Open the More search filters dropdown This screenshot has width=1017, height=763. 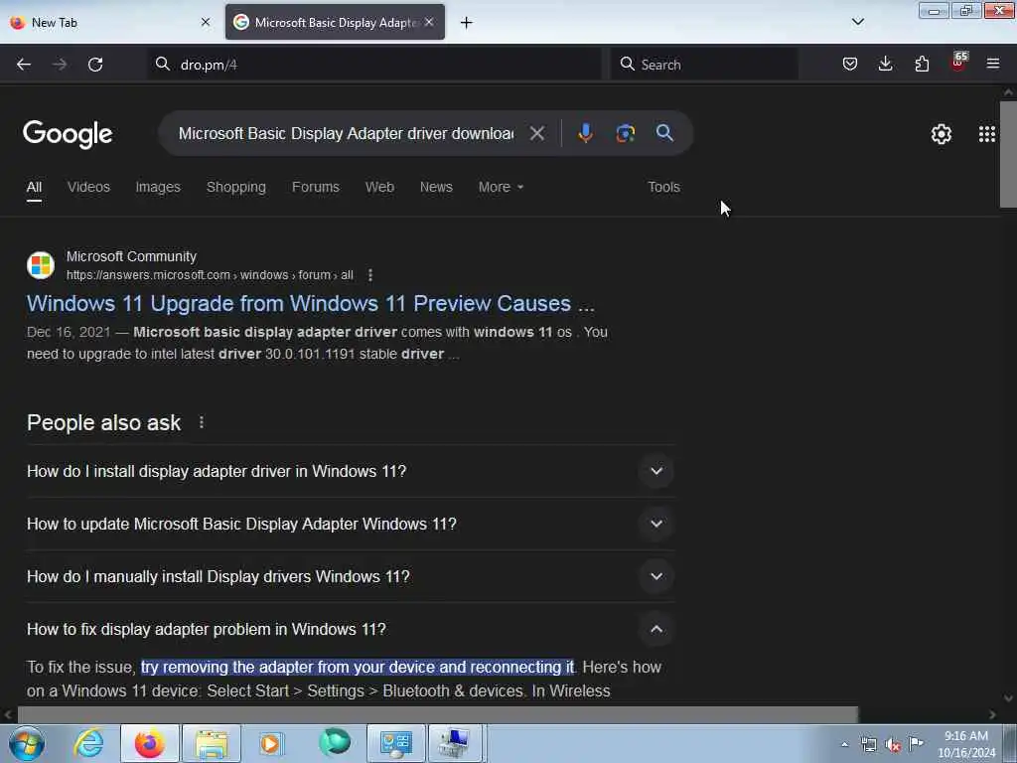(x=501, y=187)
